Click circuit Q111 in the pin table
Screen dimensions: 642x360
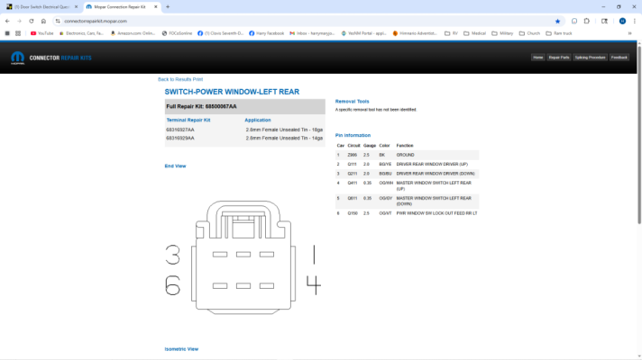353,165
